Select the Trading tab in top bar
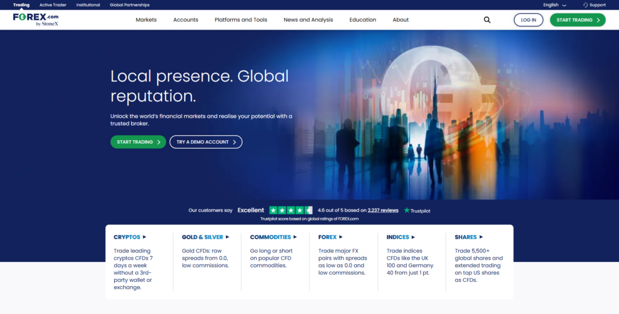The image size is (619, 314). coord(21,5)
